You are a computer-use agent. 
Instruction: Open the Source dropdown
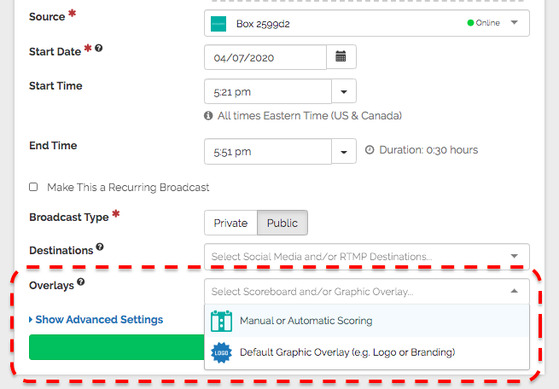click(514, 23)
